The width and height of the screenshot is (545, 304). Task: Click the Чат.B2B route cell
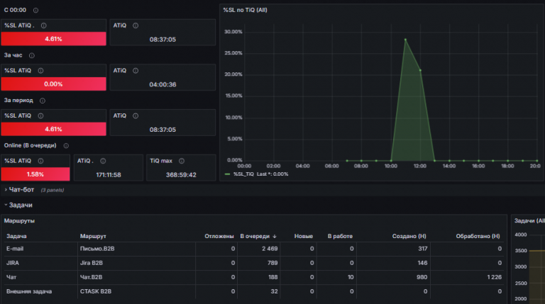click(x=91, y=277)
